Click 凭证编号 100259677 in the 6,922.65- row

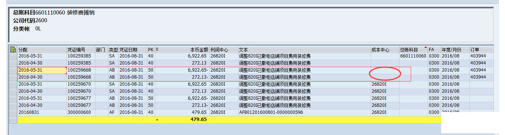point(79,98)
